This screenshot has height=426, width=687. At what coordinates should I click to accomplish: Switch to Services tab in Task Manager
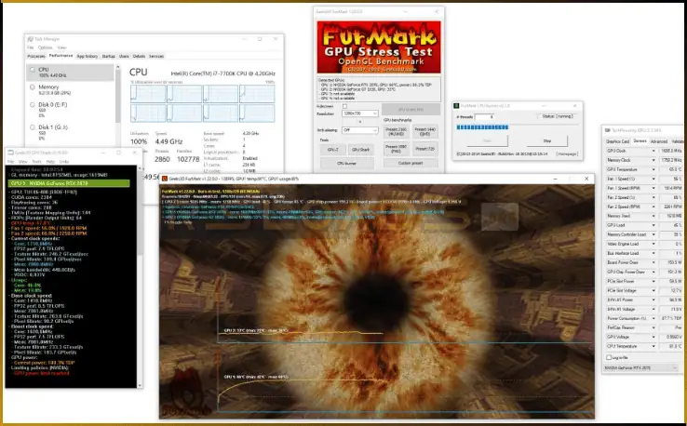click(156, 56)
